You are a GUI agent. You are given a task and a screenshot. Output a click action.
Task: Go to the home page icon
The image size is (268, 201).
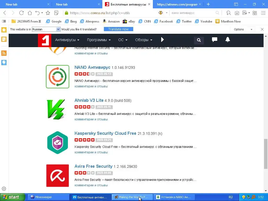(30, 13)
